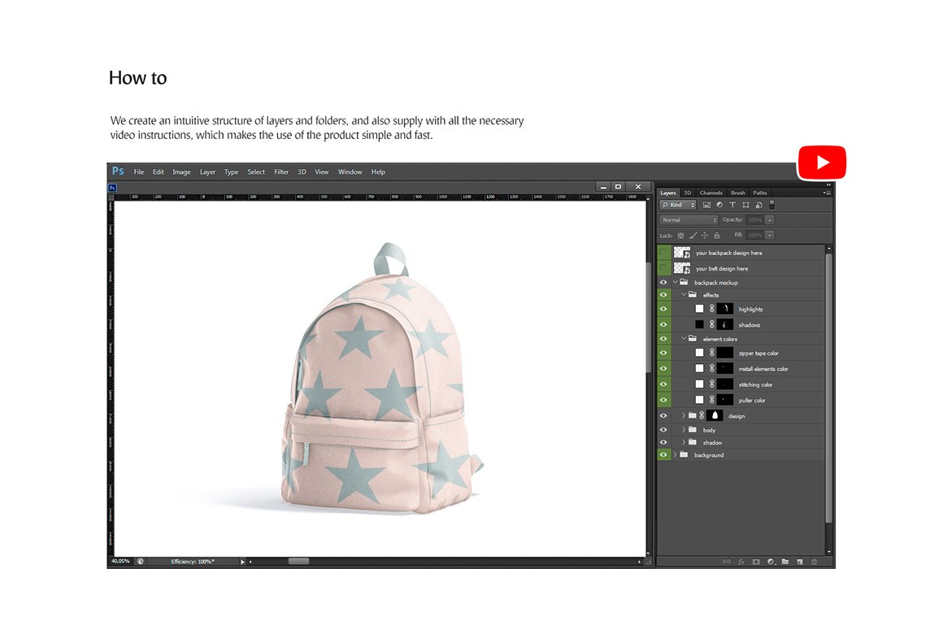Image resolution: width=943 pixels, height=629 pixels.
Task: Show the 'your backpack design here' layer
Action: [664, 253]
